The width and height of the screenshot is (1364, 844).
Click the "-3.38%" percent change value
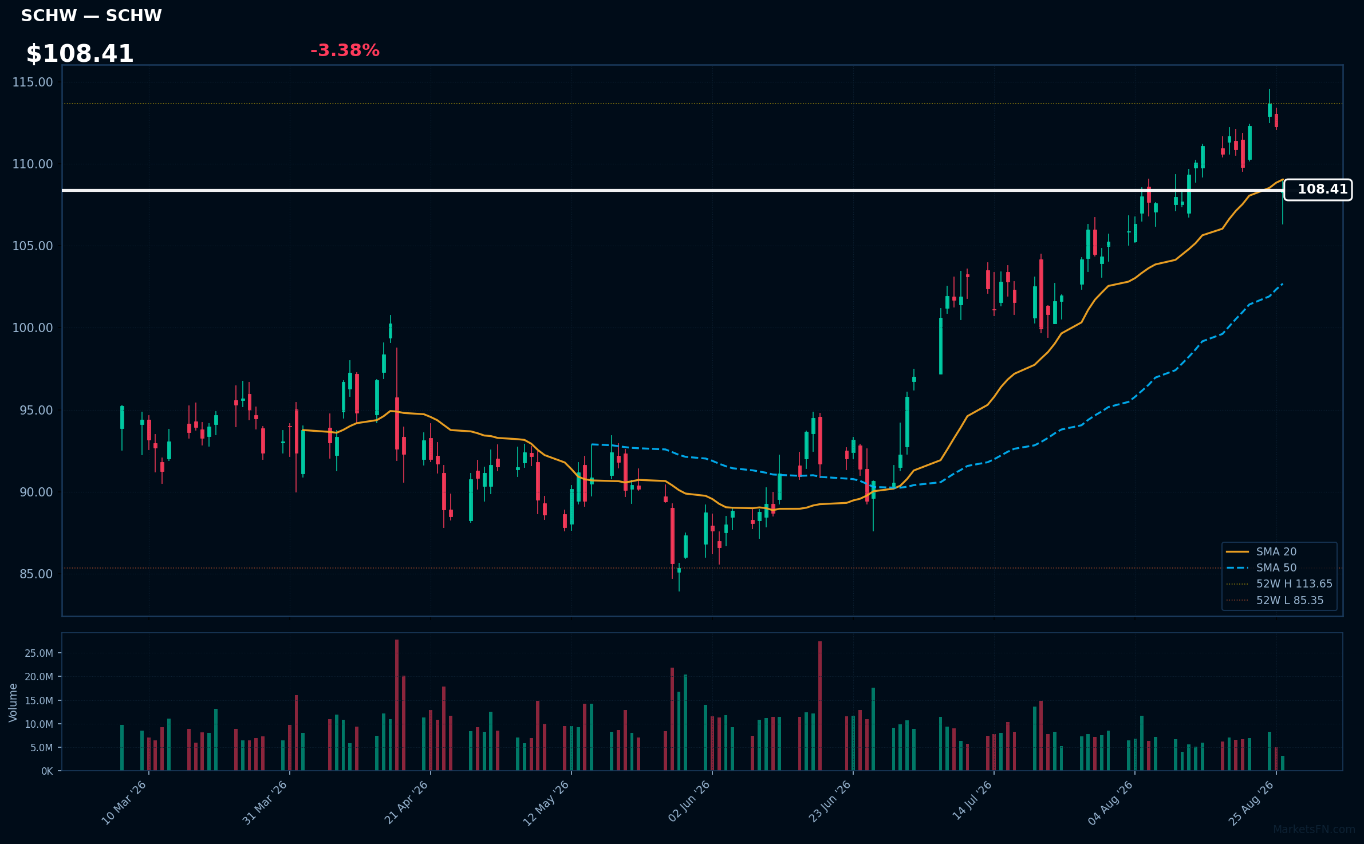345,50
